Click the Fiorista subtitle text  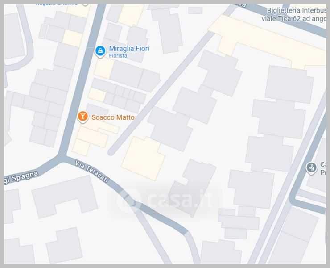pyautogui.click(x=118, y=56)
